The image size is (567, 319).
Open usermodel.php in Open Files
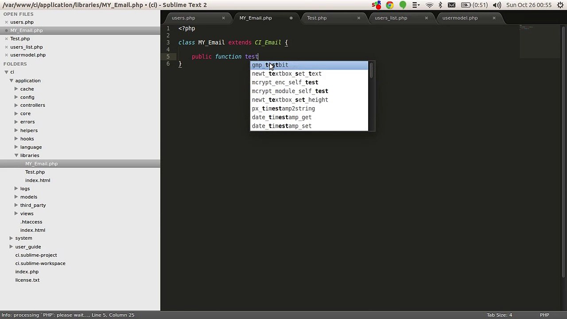point(28,55)
